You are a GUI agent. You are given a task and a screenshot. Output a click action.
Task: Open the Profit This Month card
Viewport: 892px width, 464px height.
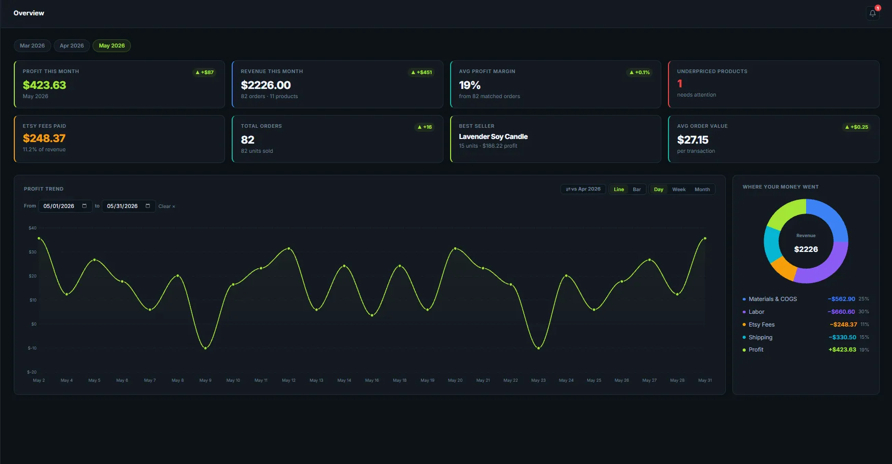pyautogui.click(x=119, y=84)
